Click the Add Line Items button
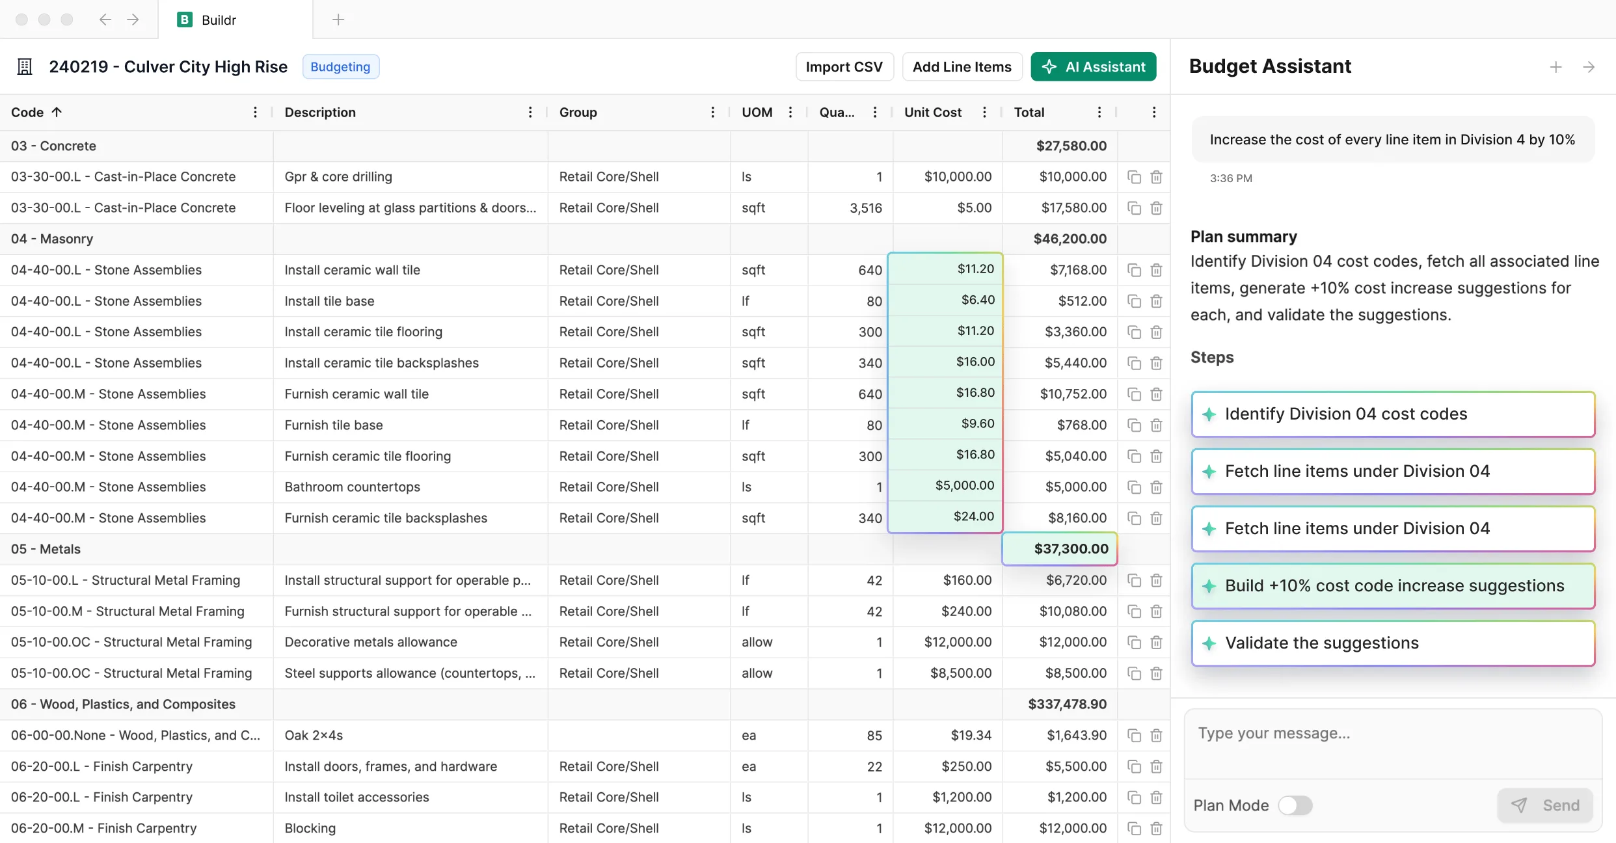Image resolution: width=1616 pixels, height=843 pixels. pos(962,66)
